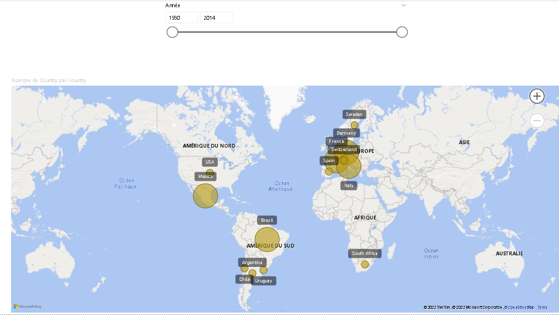This screenshot has height=315, width=559.
Task: Select the Brazil bubble on the map
Action: click(267, 239)
